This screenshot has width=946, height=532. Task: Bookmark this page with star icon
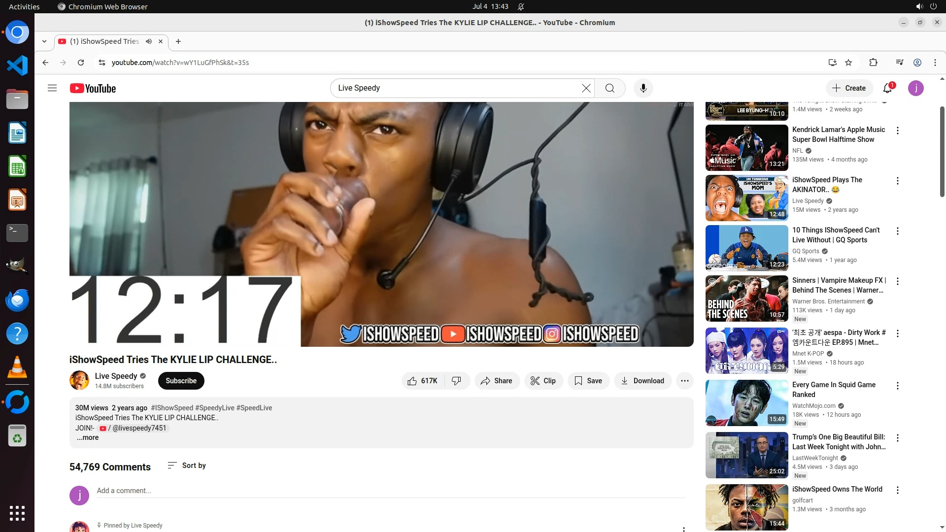pyautogui.click(x=848, y=63)
